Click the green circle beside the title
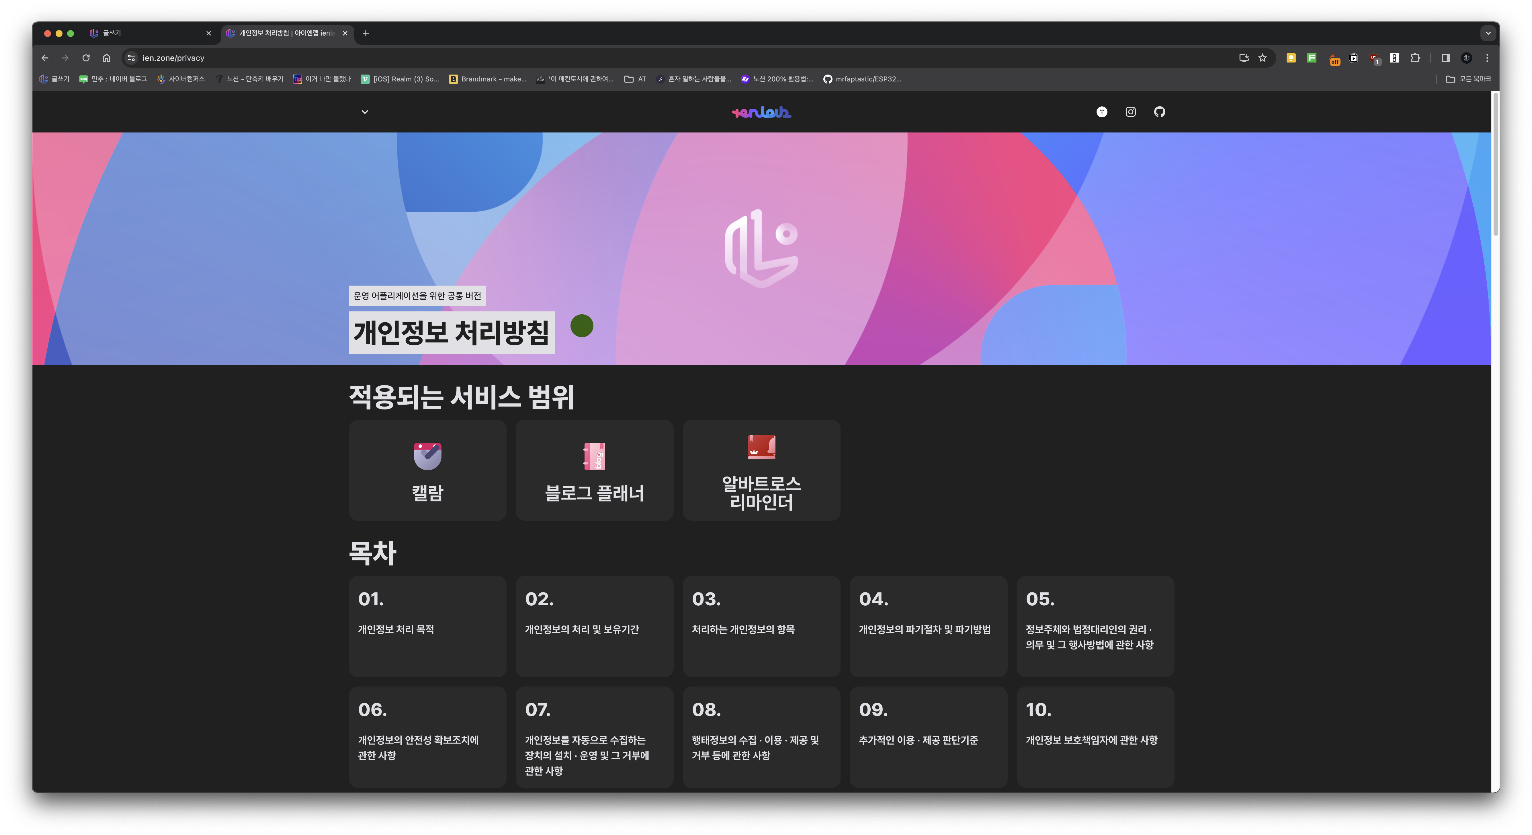Screen dimensions: 1532x835 click(x=581, y=326)
